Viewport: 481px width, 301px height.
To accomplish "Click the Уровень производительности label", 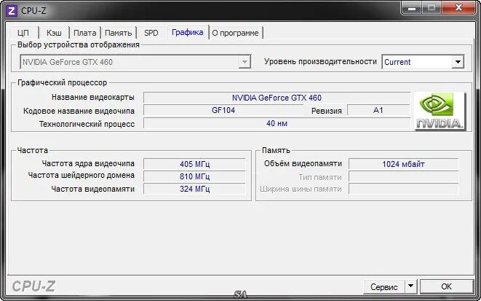I will [x=320, y=62].
